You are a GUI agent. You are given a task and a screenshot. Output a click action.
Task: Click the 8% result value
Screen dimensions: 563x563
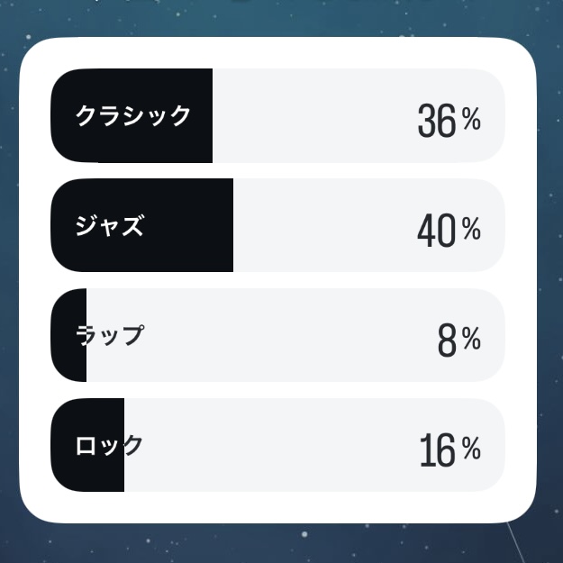(459, 340)
